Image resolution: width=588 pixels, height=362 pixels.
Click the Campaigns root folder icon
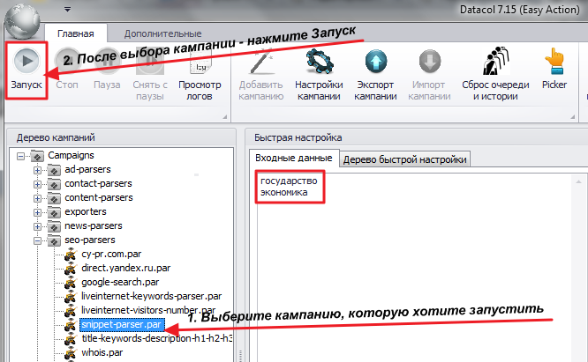[x=37, y=156]
